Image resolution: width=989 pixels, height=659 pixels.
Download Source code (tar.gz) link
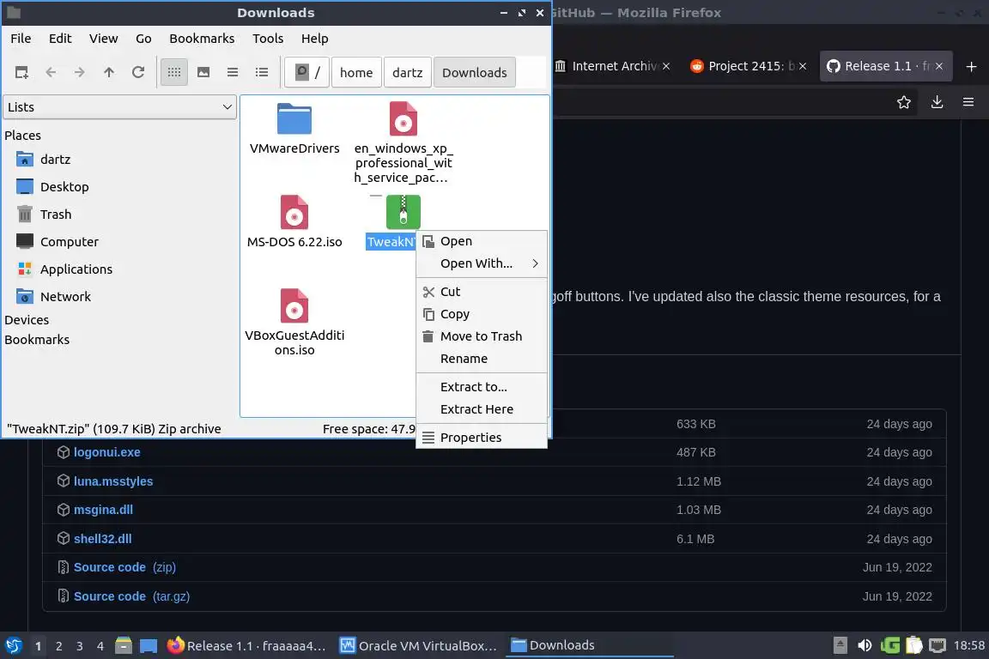132,596
